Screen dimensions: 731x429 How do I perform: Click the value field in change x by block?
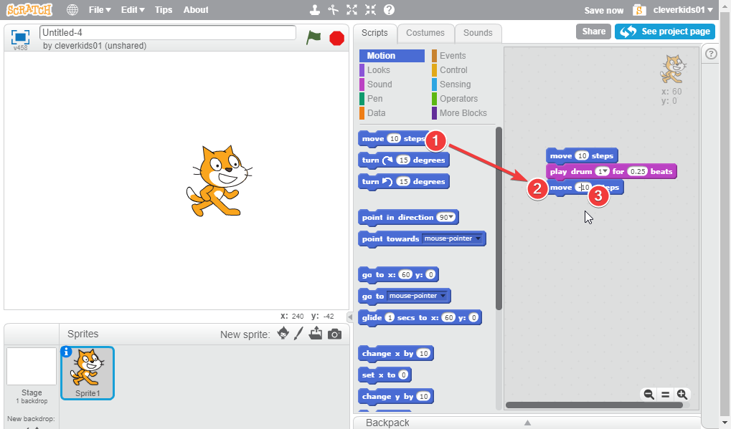coord(423,354)
